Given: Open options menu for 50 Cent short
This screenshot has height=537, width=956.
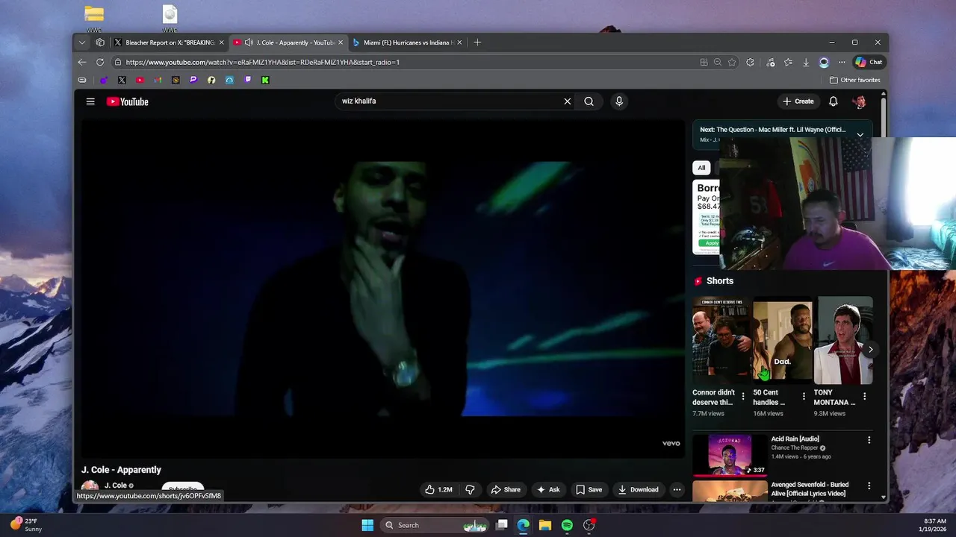Looking at the screenshot, I should click(x=804, y=396).
